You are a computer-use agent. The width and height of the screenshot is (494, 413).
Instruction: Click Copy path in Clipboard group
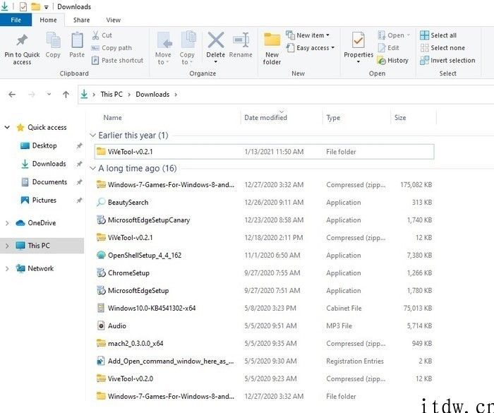click(112, 48)
